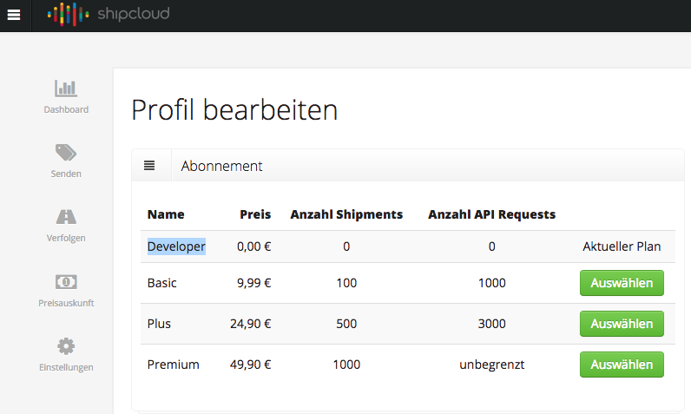Screen dimensions: 691x414
Task: Select the Basic plan with Auswählen
Action: point(622,283)
